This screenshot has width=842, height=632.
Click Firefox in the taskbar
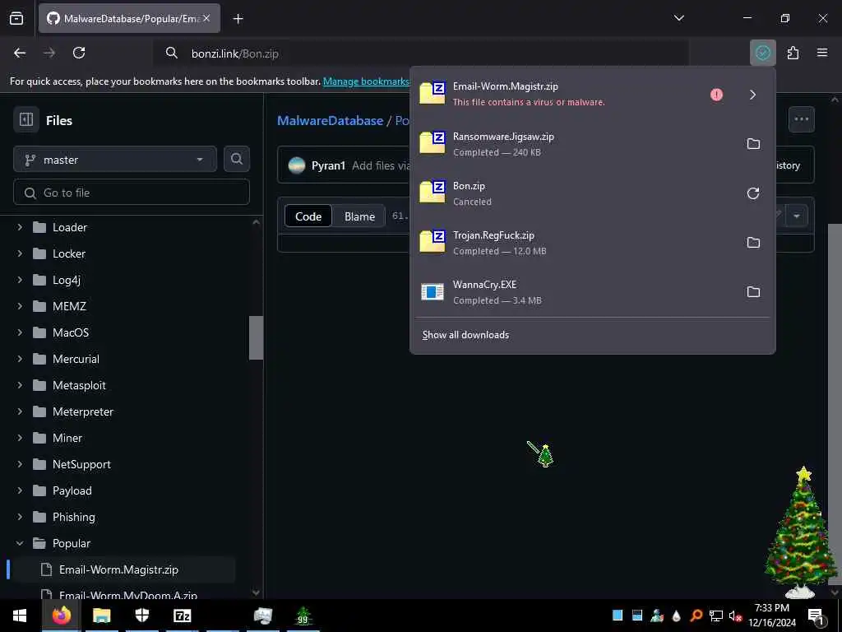click(61, 616)
